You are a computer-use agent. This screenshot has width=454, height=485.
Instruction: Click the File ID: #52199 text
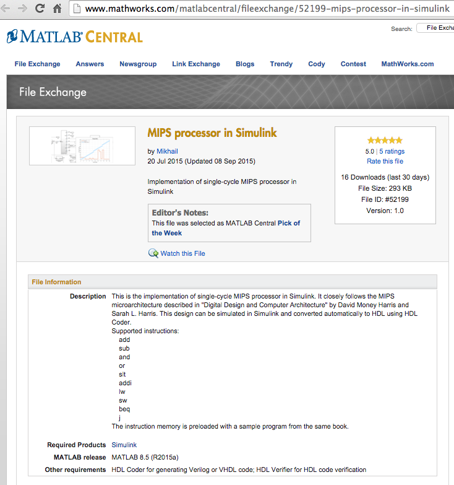tap(385, 199)
